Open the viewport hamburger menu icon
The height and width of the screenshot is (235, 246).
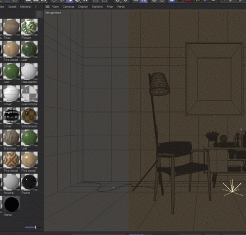(47, 7)
